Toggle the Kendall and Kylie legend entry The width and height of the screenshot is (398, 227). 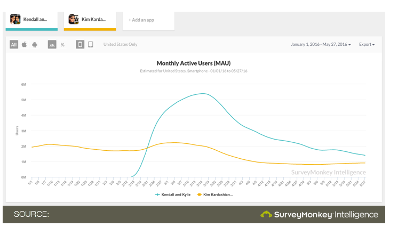tap(173, 194)
